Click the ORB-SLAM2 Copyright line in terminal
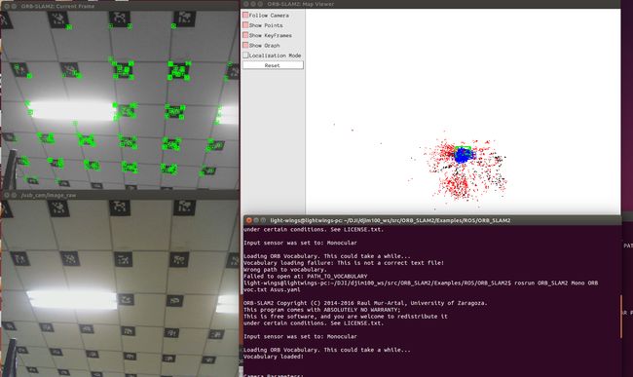The height and width of the screenshot is (377, 633). tap(365, 303)
